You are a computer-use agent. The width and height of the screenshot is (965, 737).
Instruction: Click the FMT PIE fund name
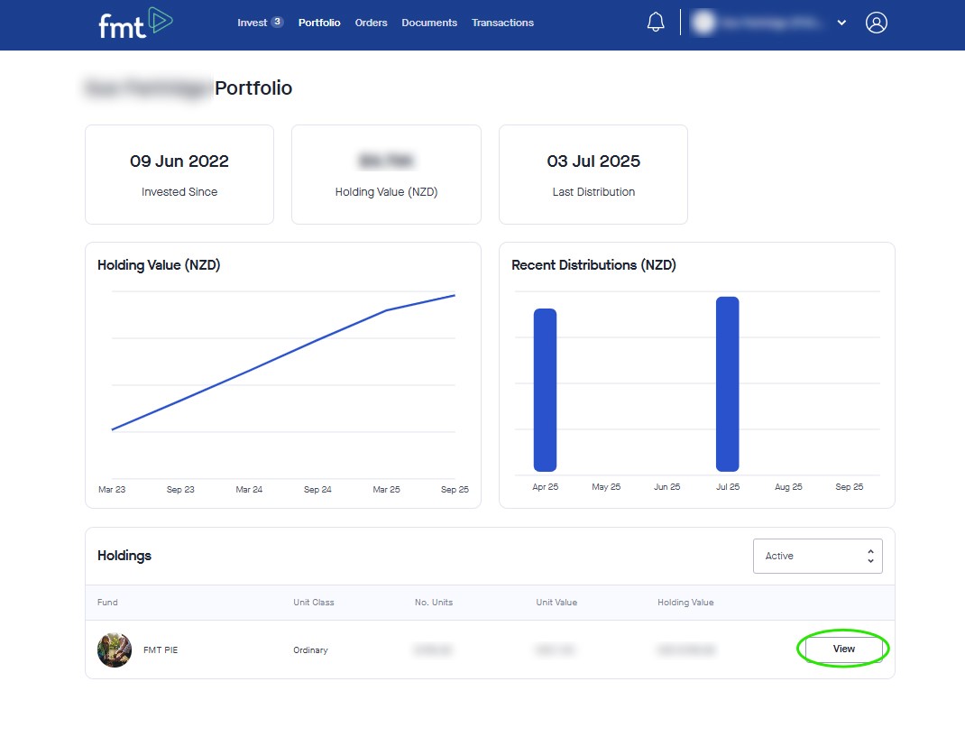161,649
